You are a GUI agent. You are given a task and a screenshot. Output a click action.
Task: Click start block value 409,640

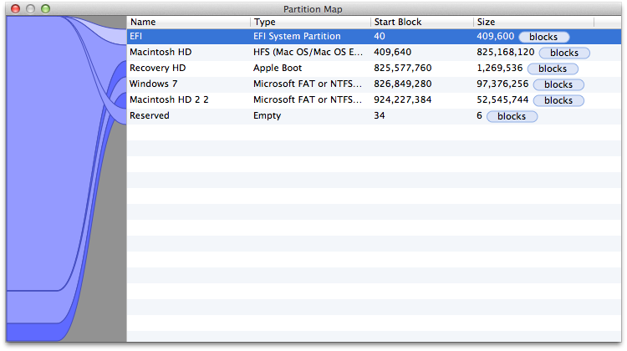pos(393,52)
